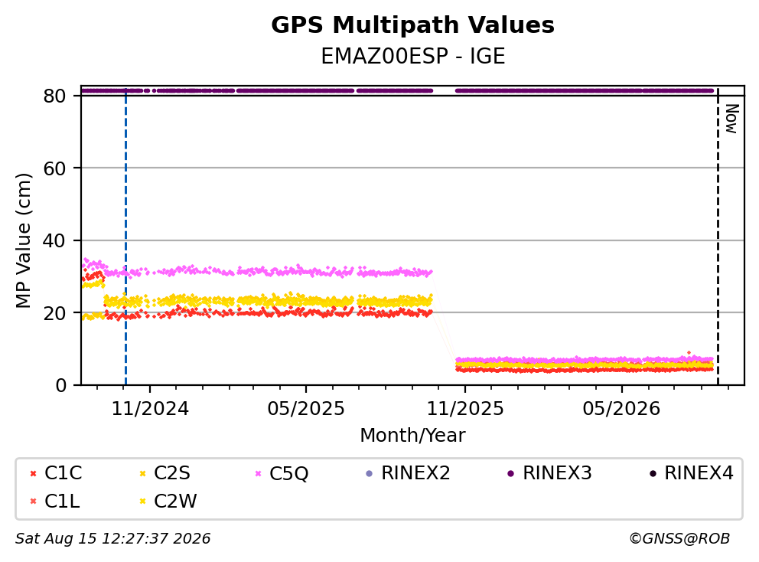This screenshot has height=562, width=759.
Task: Click the MP Value (cm) axis label
Action: click(x=23, y=240)
